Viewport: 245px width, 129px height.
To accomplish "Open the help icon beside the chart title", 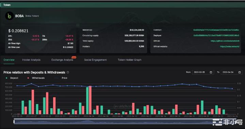I will point(68,72).
